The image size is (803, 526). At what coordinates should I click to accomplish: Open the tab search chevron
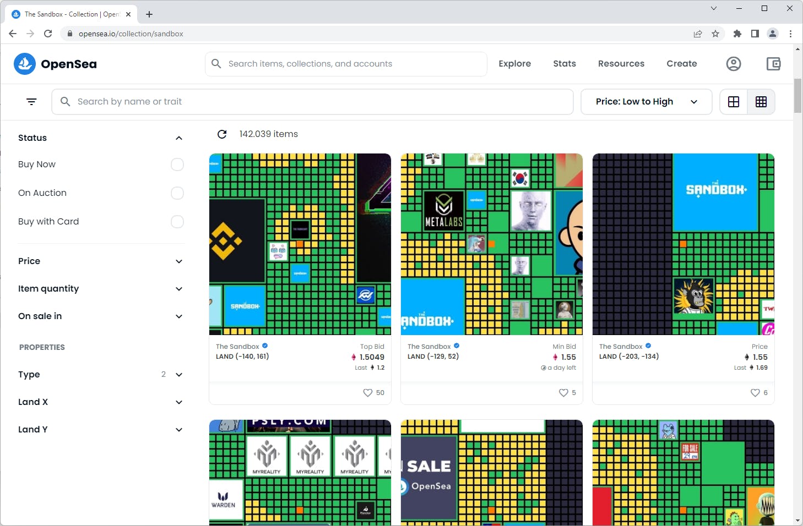tap(714, 8)
